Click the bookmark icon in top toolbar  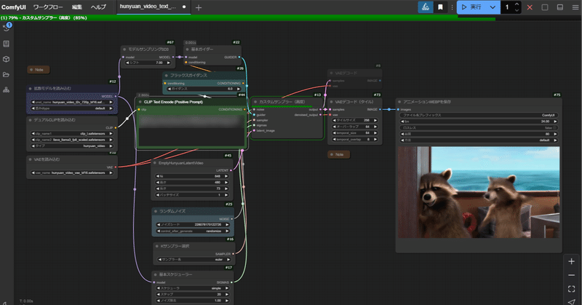coord(440,7)
